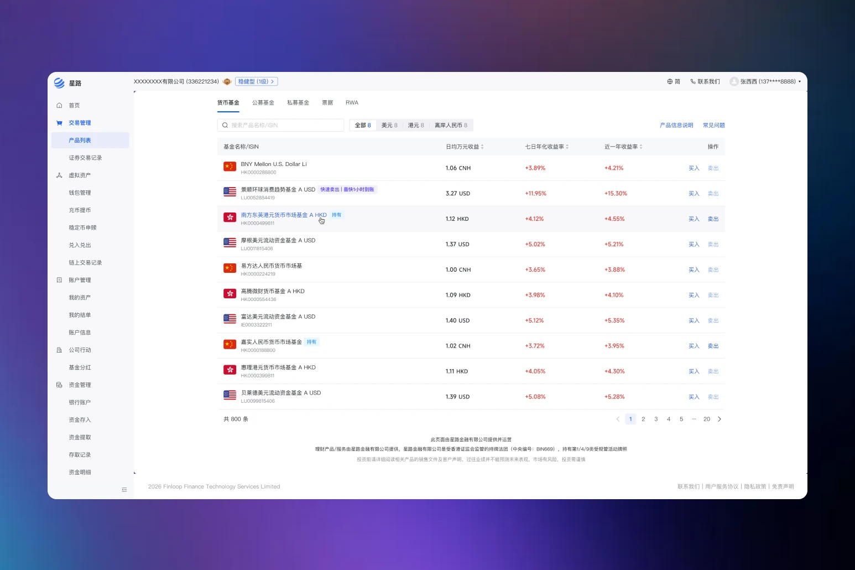Filter funds by 港元
This screenshot has width=855, height=570.
[x=416, y=125]
